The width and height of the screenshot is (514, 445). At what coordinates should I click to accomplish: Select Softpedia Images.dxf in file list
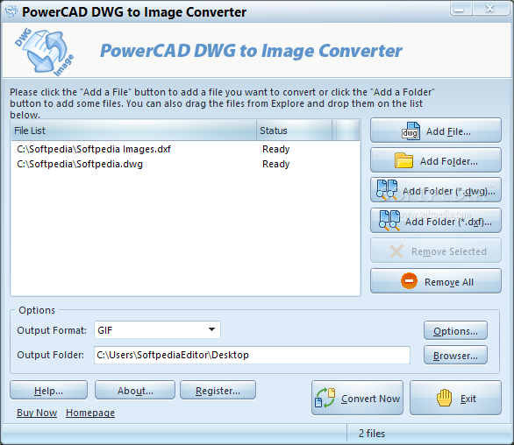[x=94, y=149]
